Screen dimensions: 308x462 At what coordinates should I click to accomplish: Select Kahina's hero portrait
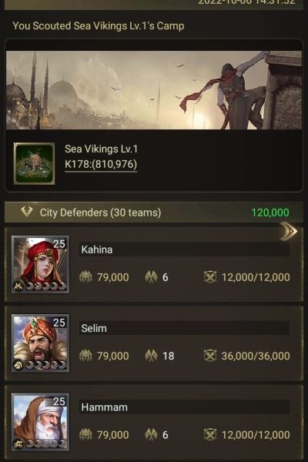pos(40,264)
